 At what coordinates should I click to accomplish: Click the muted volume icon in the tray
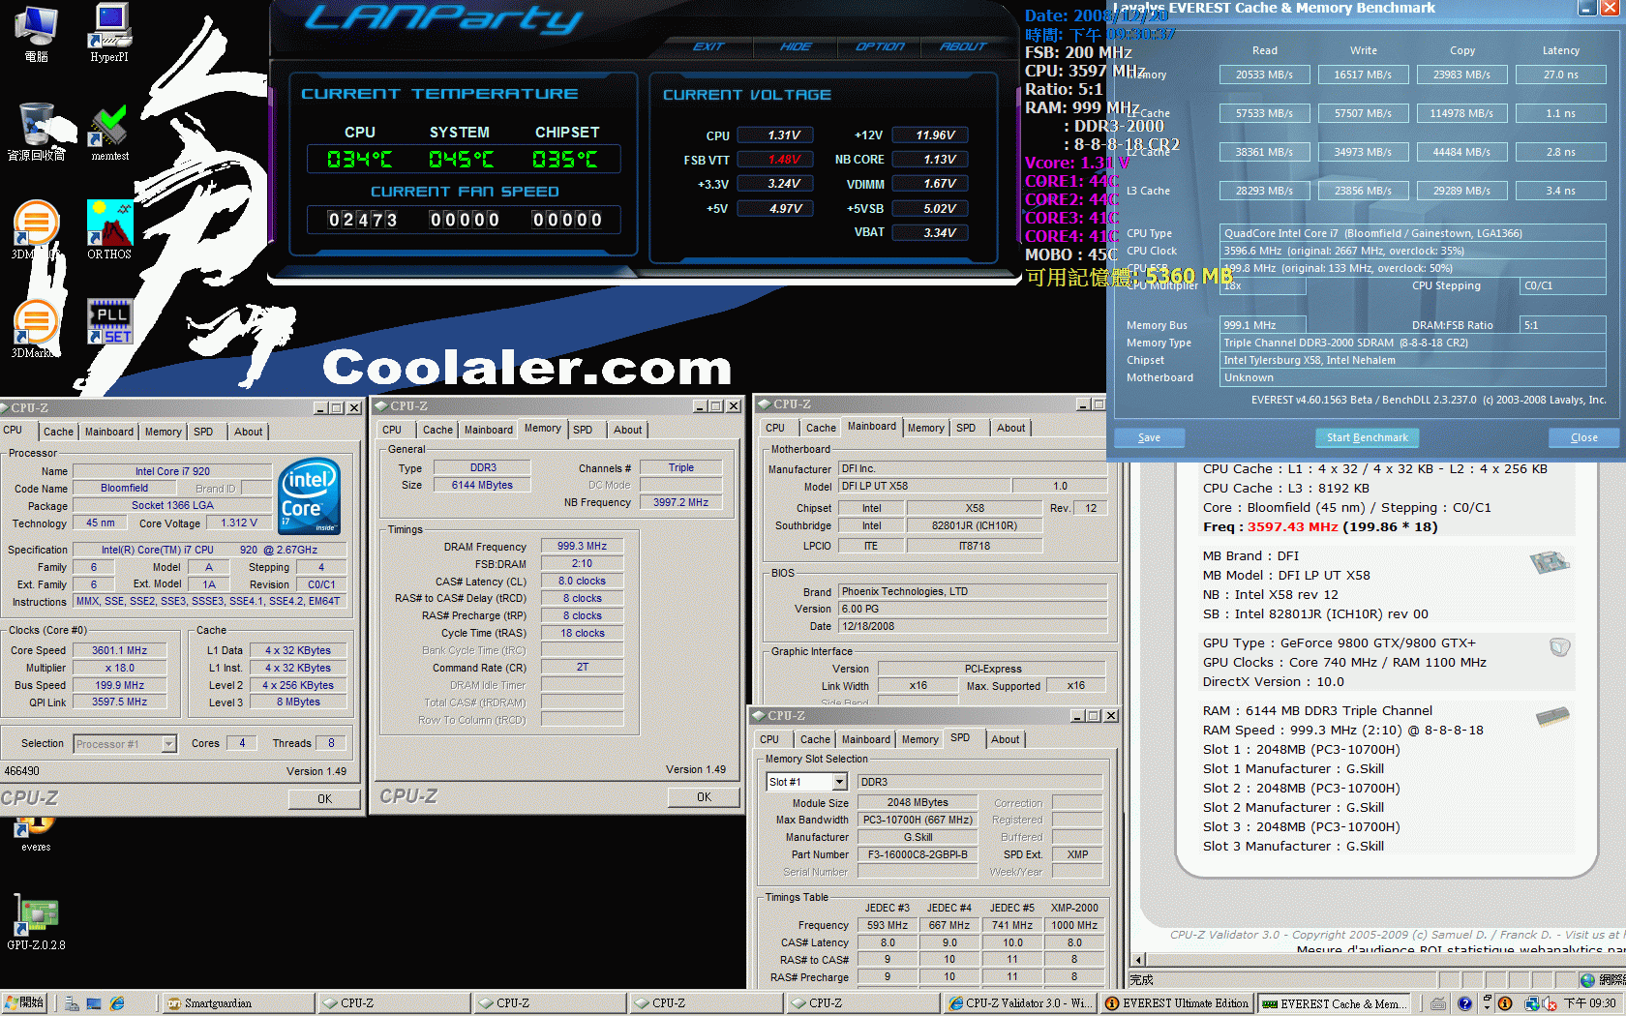tap(1549, 1003)
